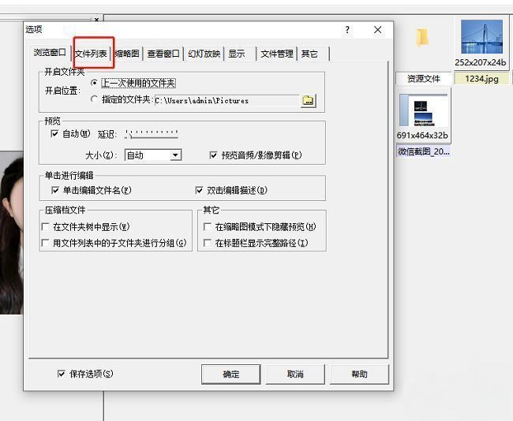Enable 在文件夹树中显示 checkbox
The width and height of the screenshot is (513, 421).
(x=46, y=227)
